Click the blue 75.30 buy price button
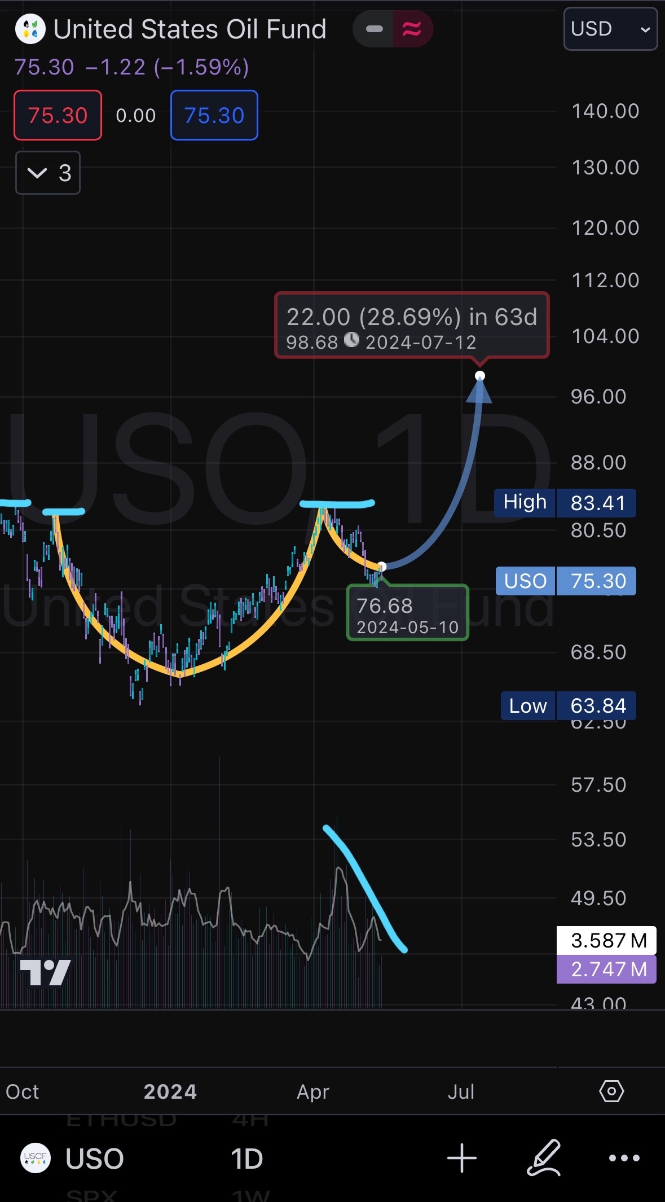 214,115
